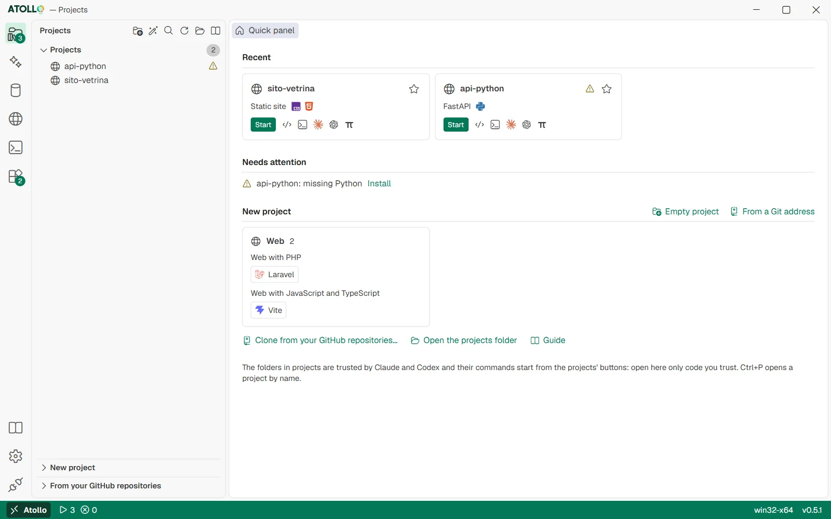This screenshot has width=831, height=519.
Task: Click the running count 3 in status bar
Action: click(68, 510)
